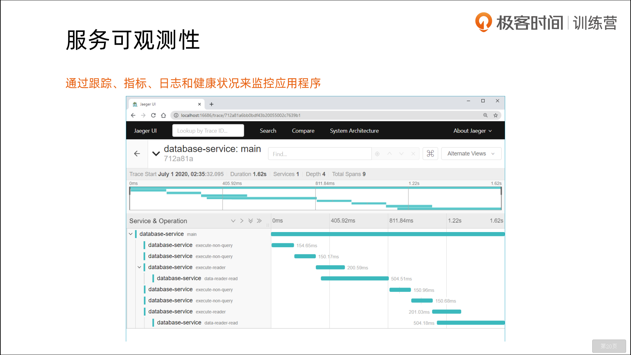The width and height of the screenshot is (631, 355).
Task: Click the 504.18ms span bar
Action: [471, 323]
